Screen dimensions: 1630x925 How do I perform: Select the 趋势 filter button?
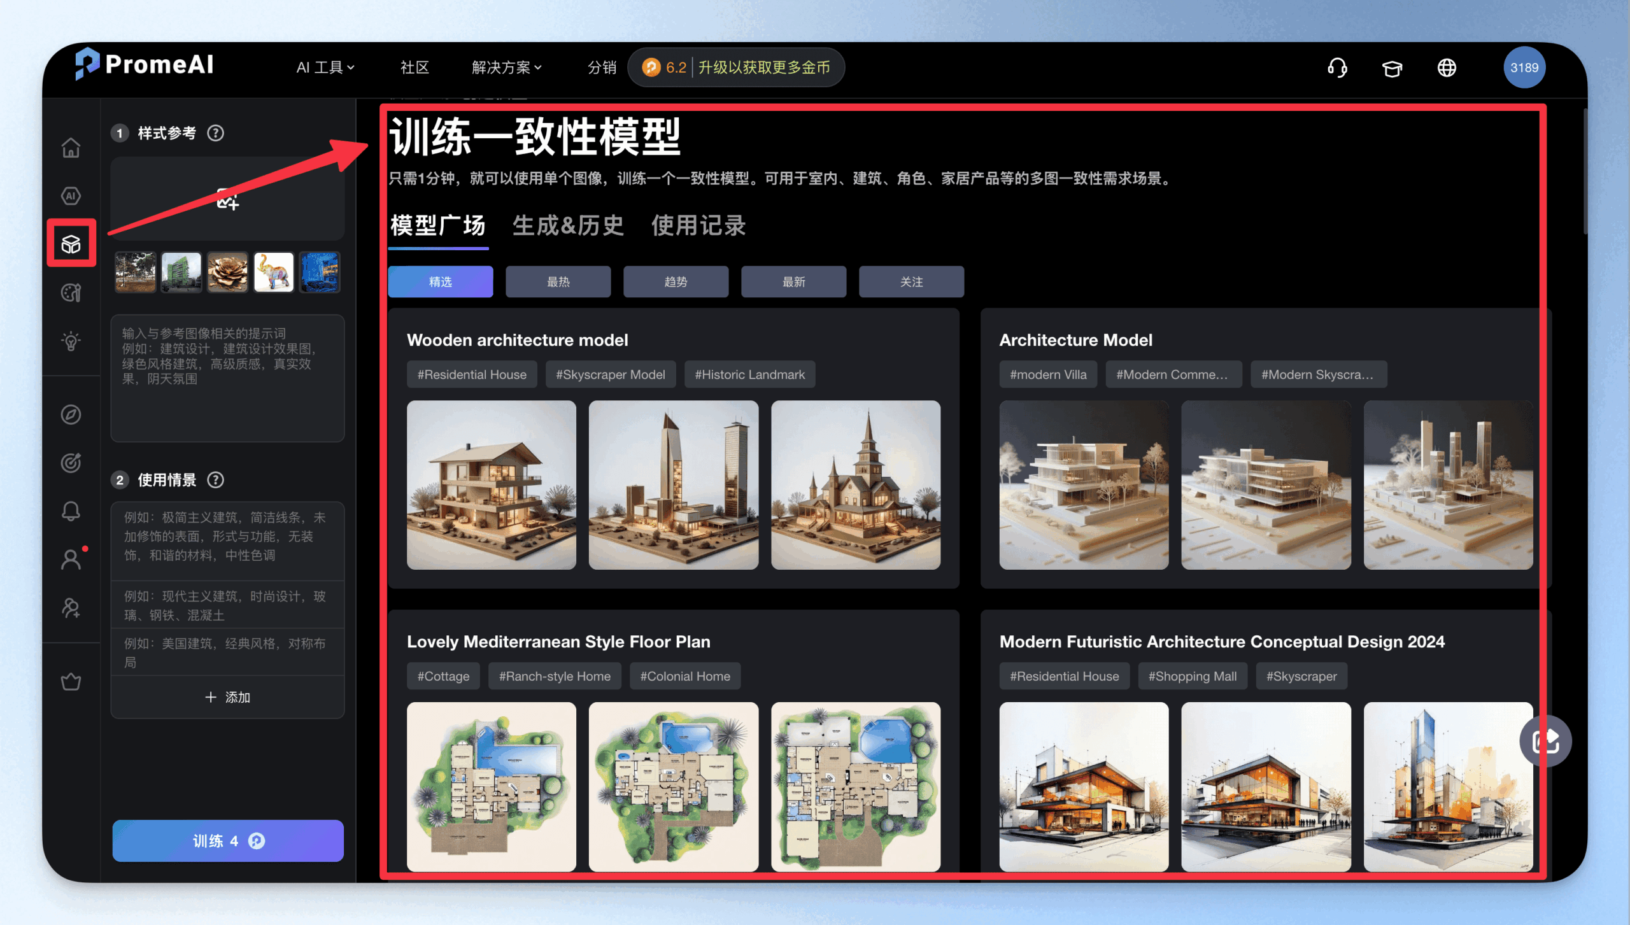point(676,281)
